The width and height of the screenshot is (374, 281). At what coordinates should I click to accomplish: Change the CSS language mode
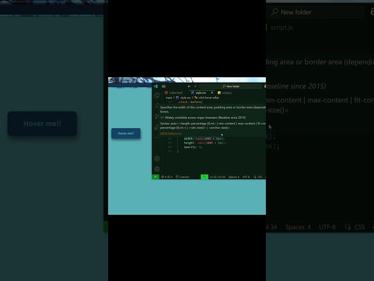[x=259, y=177]
